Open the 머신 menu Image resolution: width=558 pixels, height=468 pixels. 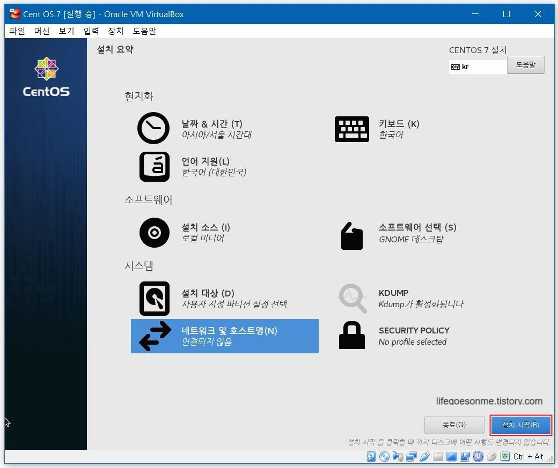point(42,31)
